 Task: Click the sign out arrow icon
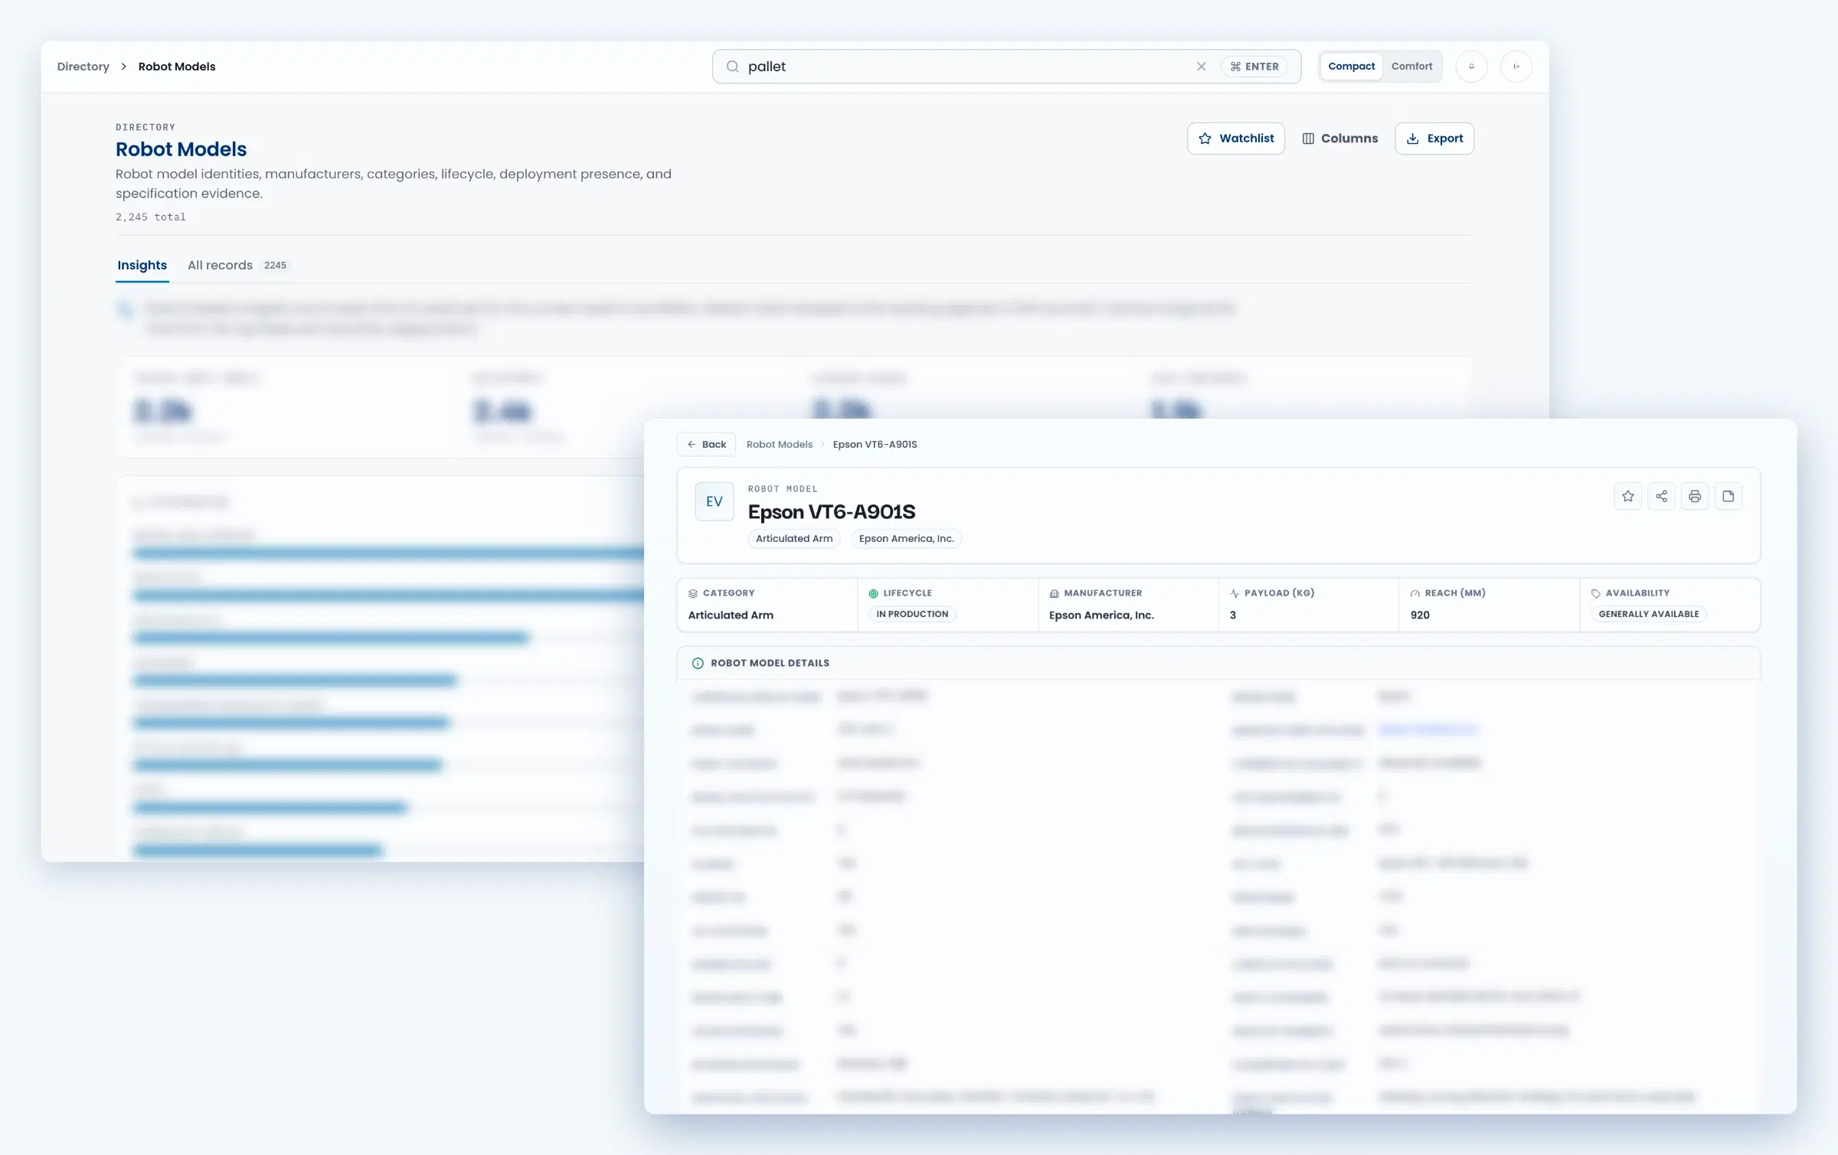point(1516,67)
